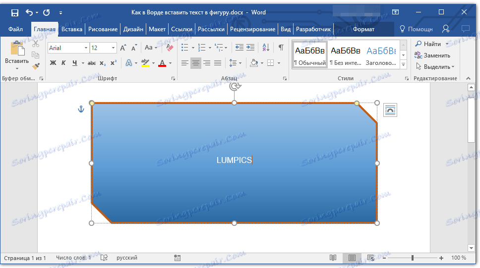Open the share account icon
480x268 pixels.
pos(446,29)
